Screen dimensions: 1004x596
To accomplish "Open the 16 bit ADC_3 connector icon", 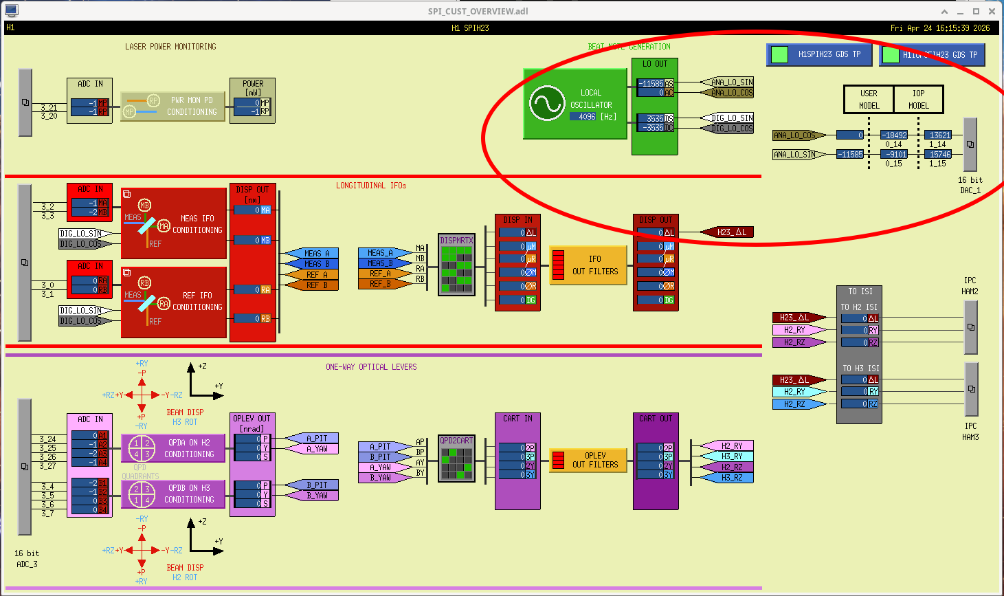I will click(x=25, y=466).
